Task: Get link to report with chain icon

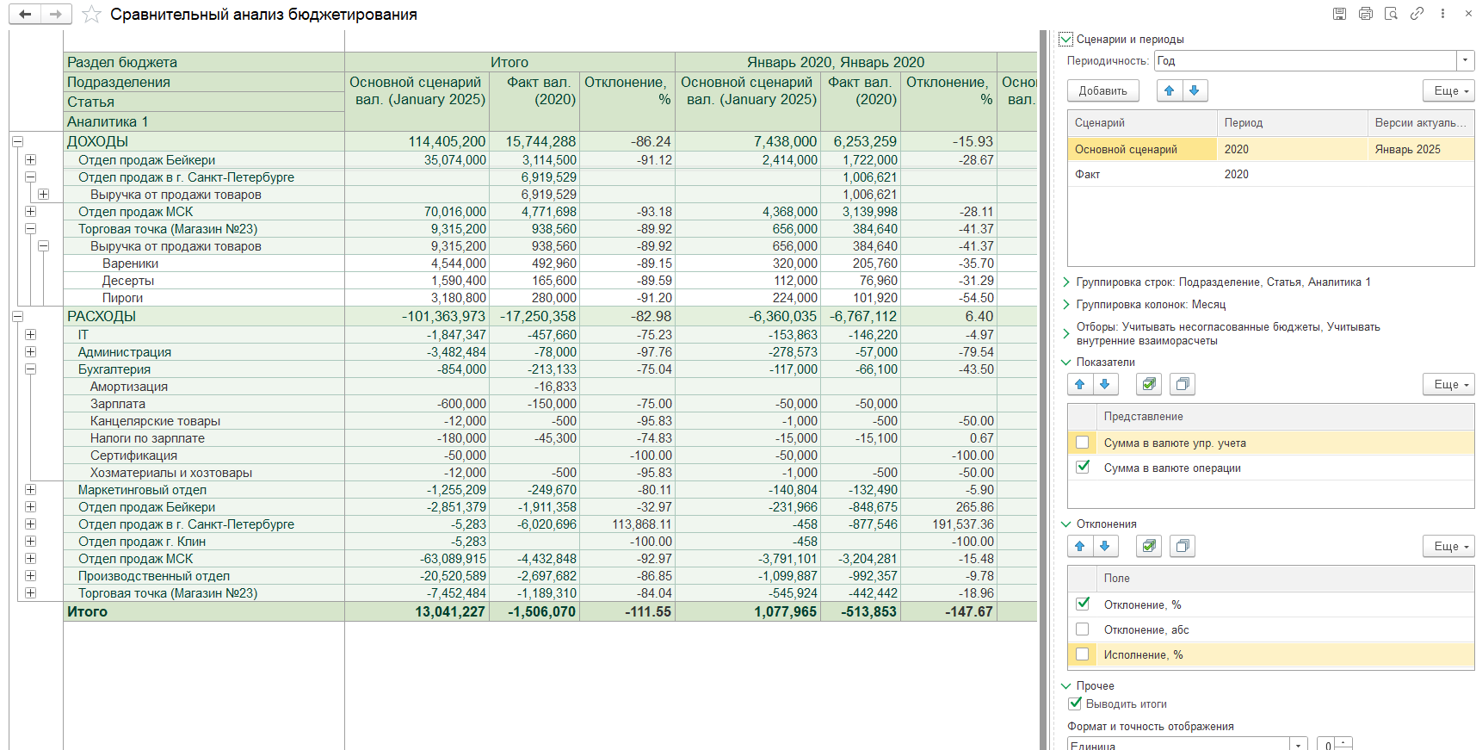Action: (1417, 14)
